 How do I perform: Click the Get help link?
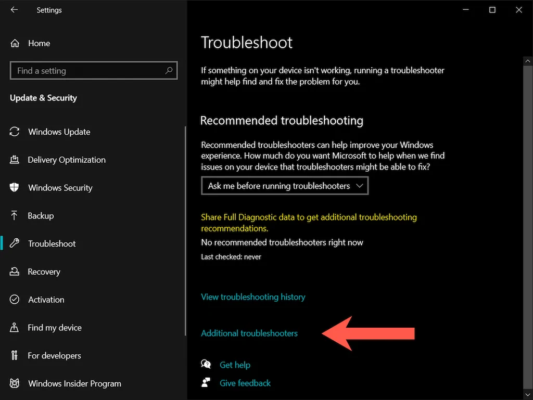coord(235,365)
